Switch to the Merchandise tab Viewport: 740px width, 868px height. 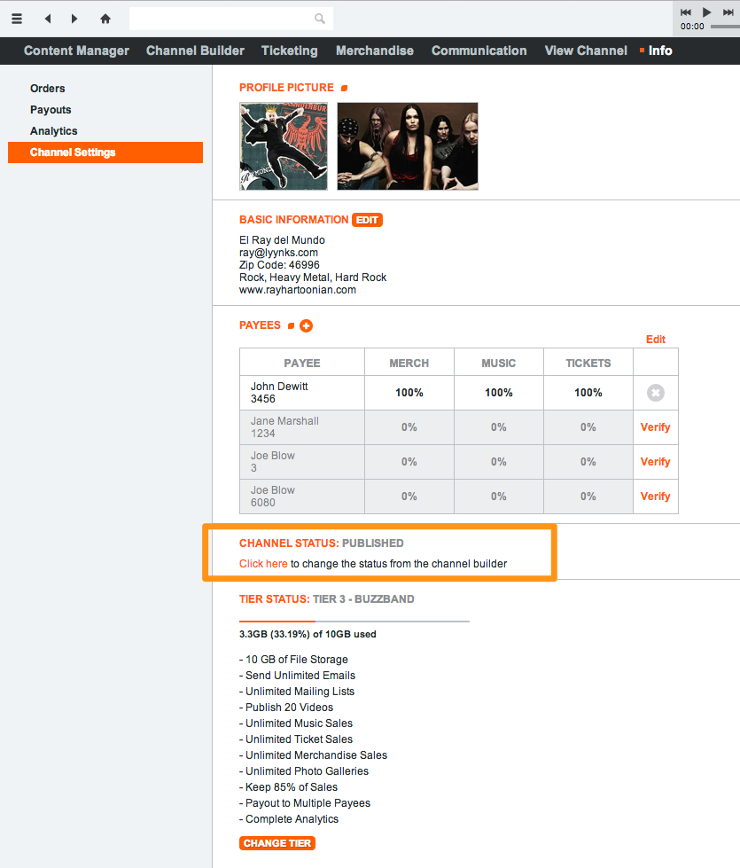[x=375, y=51]
